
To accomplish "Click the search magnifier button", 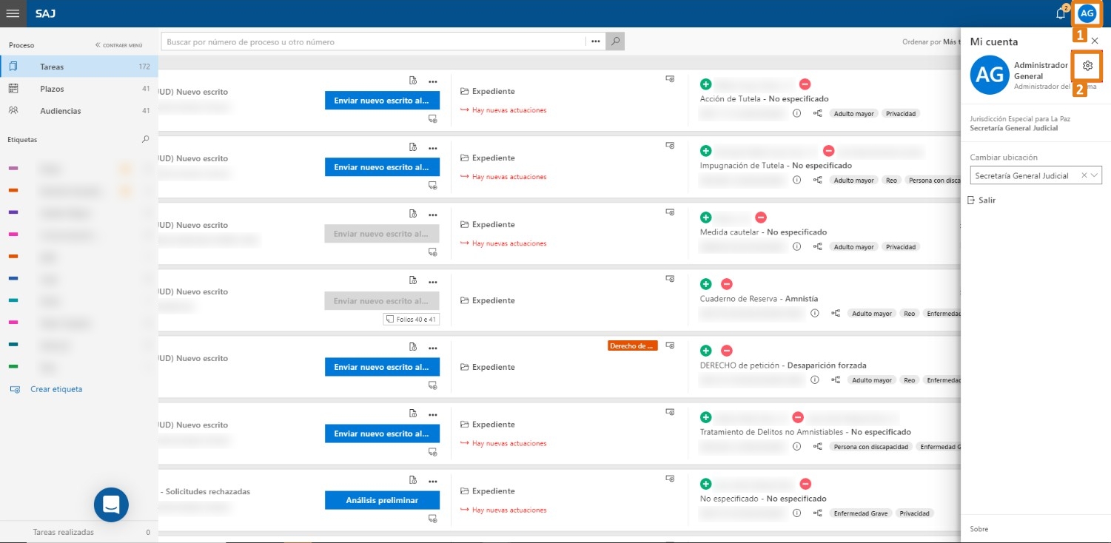I will tap(615, 42).
